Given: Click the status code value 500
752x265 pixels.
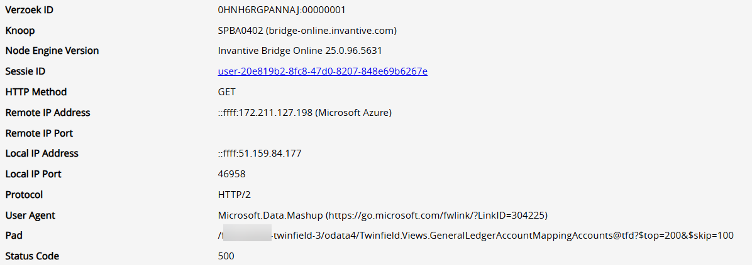Looking at the screenshot, I should [x=226, y=256].
